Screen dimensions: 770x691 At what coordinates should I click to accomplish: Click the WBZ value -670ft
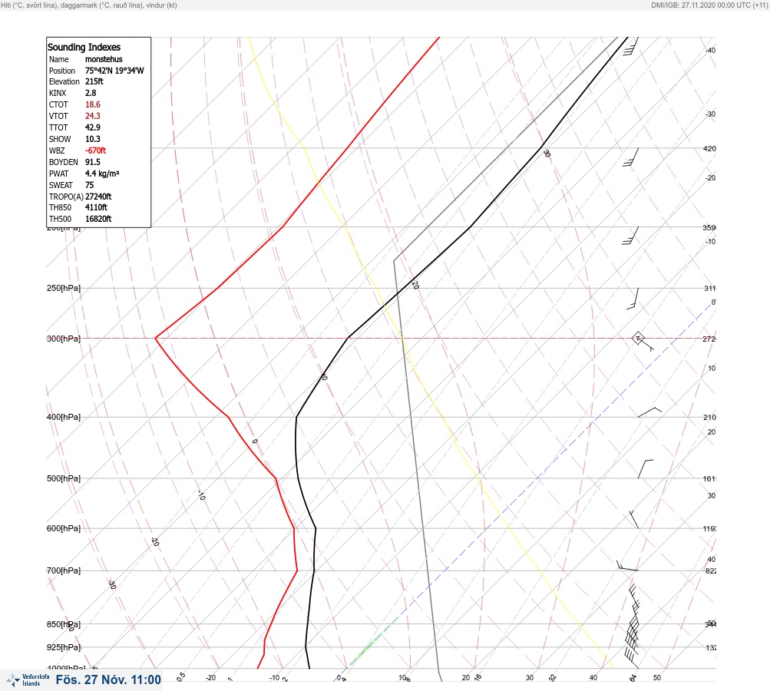pyautogui.click(x=95, y=150)
